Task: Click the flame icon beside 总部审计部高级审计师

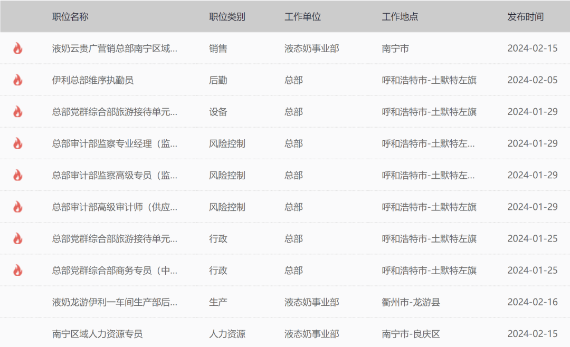Action: pos(18,207)
